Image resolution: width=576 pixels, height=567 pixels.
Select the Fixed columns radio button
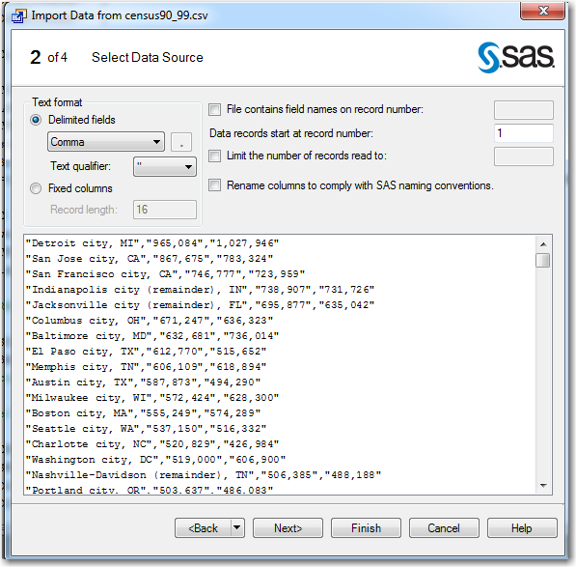tap(36, 188)
